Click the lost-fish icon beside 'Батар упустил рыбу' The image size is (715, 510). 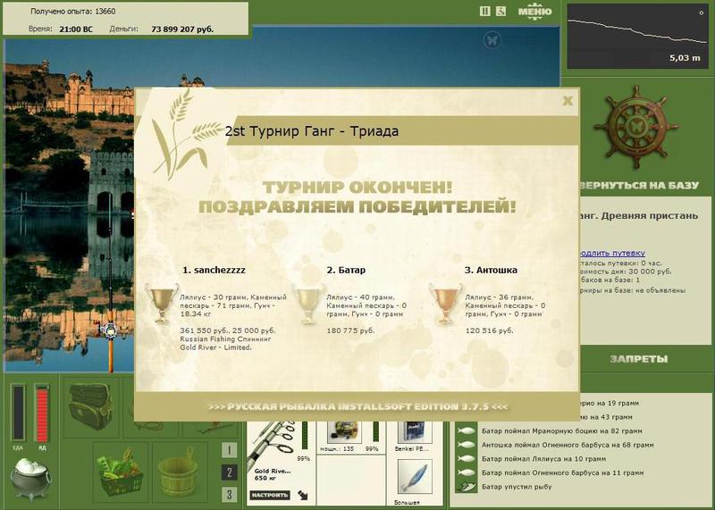pyautogui.click(x=466, y=487)
